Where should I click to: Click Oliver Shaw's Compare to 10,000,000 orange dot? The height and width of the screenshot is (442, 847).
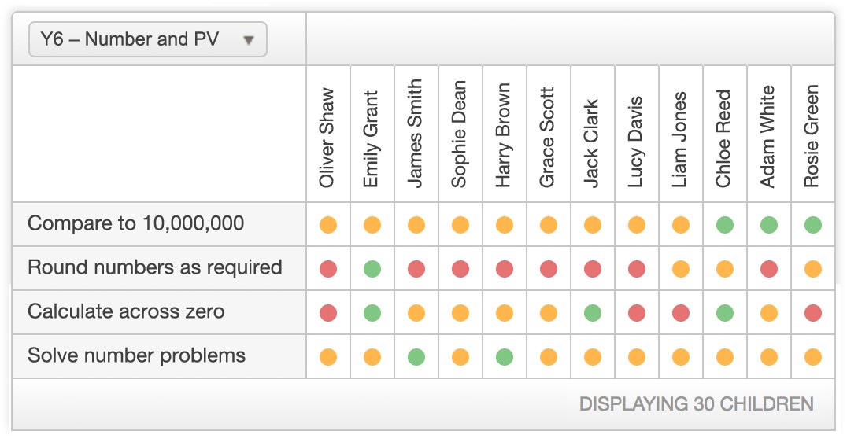tap(328, 224)
